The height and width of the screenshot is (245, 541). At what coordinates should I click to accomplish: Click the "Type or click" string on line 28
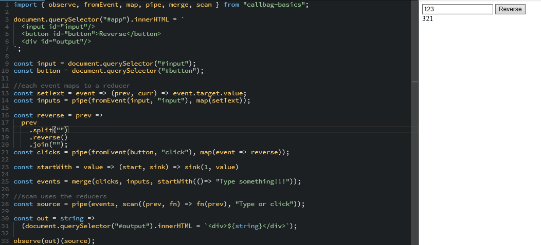point(264,204)
